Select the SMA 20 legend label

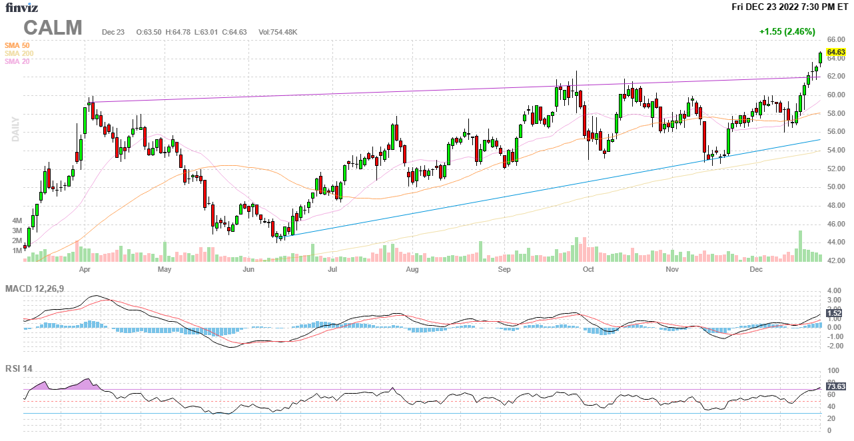click(17, 61)
